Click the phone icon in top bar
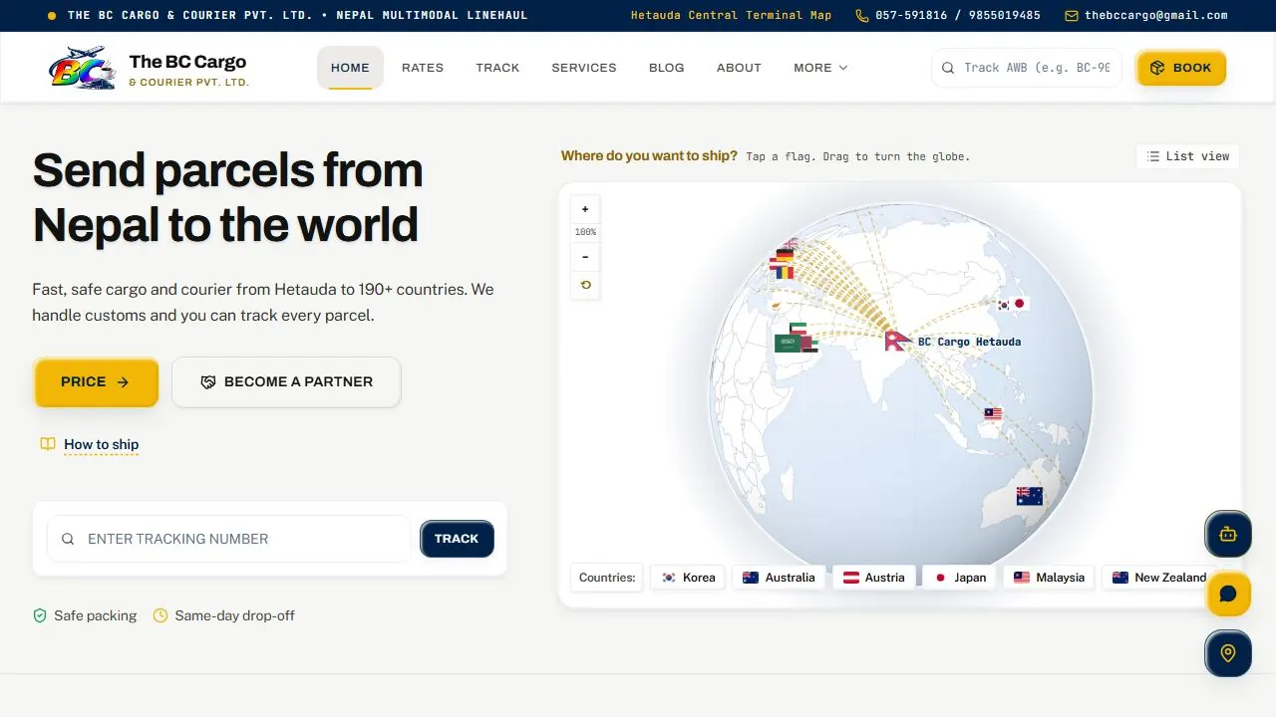Screen dimensions: 1276x717 (862, 16)
